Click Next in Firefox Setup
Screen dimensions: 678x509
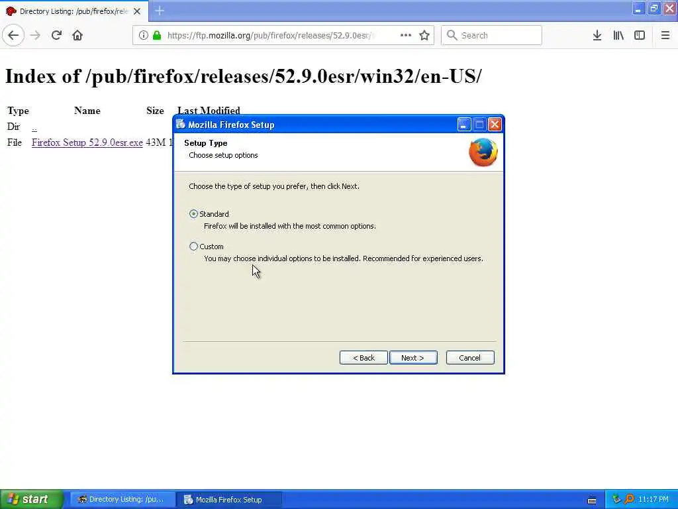click(413, 357)
